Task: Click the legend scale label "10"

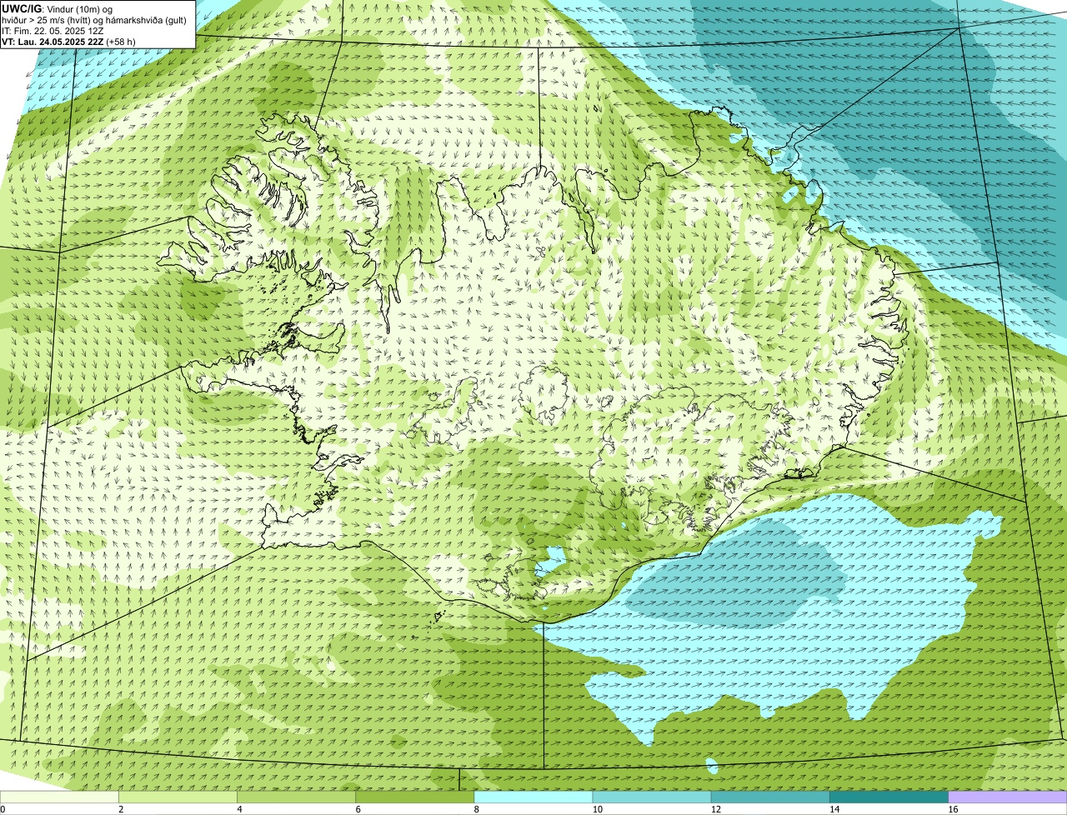Action: (x=597, y=809)
